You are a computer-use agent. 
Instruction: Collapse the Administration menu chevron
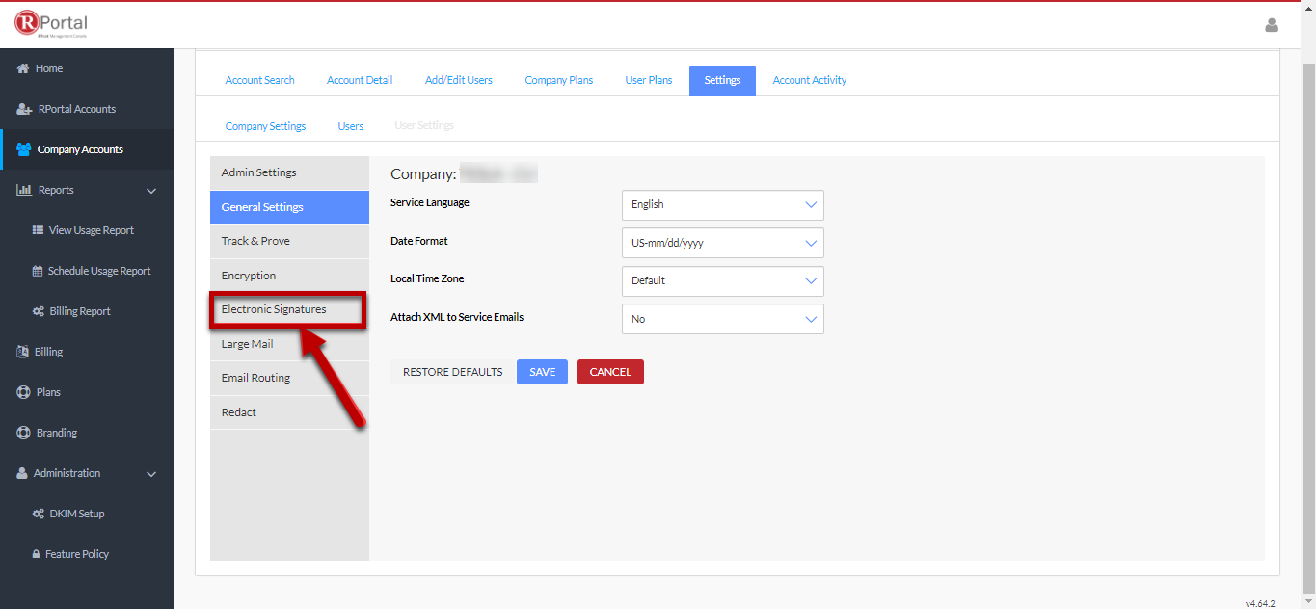click(151, 474)
